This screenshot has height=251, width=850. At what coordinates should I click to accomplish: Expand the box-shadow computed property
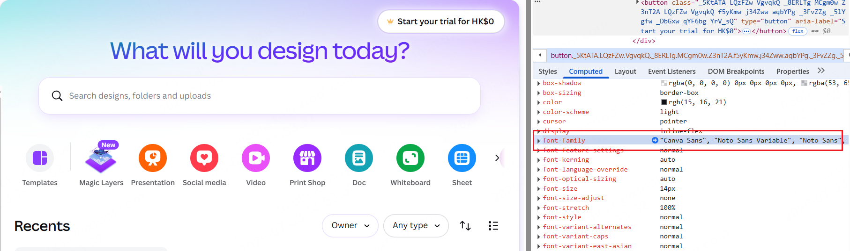[x=538, y=83]
